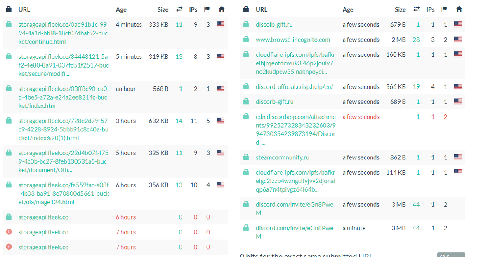The image size is (488, 257).
Task: Sort left table by Size header
Action: coord(163,9)
